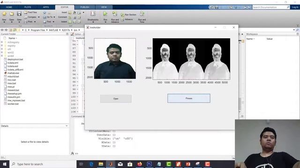
Task: Switch to the EDITOR tab
Action: 65,7
